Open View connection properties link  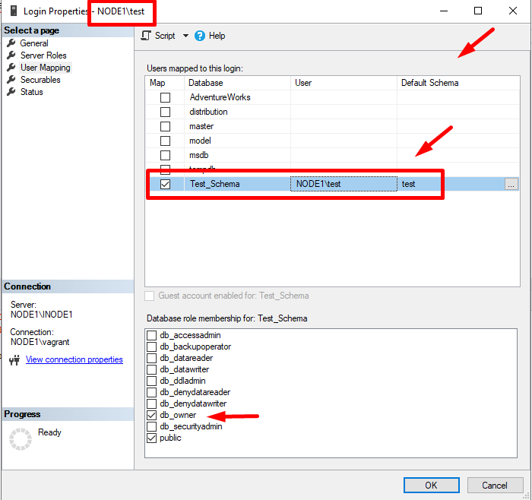tap(74, 359)
